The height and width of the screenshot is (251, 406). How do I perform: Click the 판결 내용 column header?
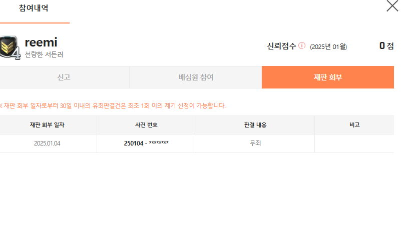(255, 125)
